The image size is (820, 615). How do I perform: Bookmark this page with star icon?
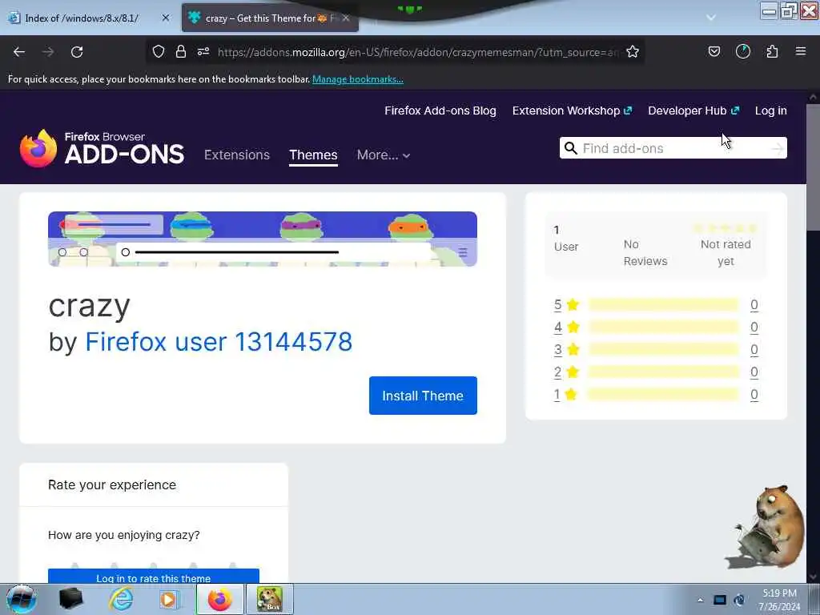633,51
